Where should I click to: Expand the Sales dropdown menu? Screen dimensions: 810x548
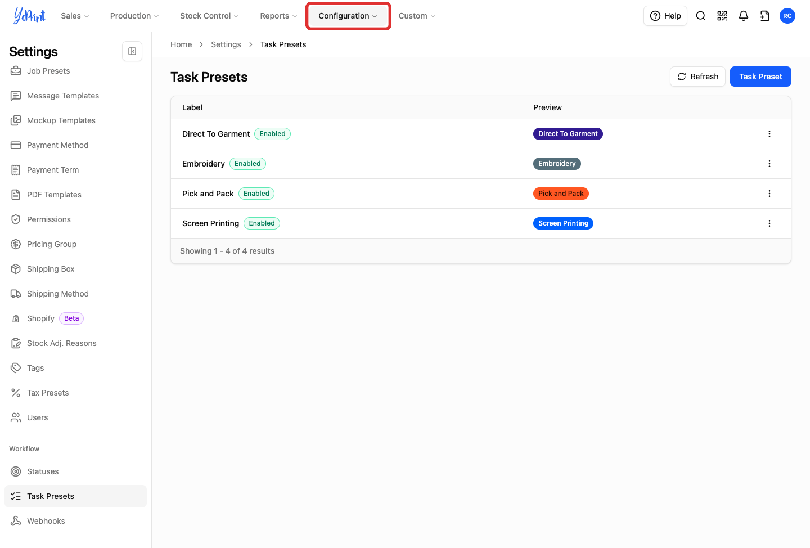tap(75, 16)
